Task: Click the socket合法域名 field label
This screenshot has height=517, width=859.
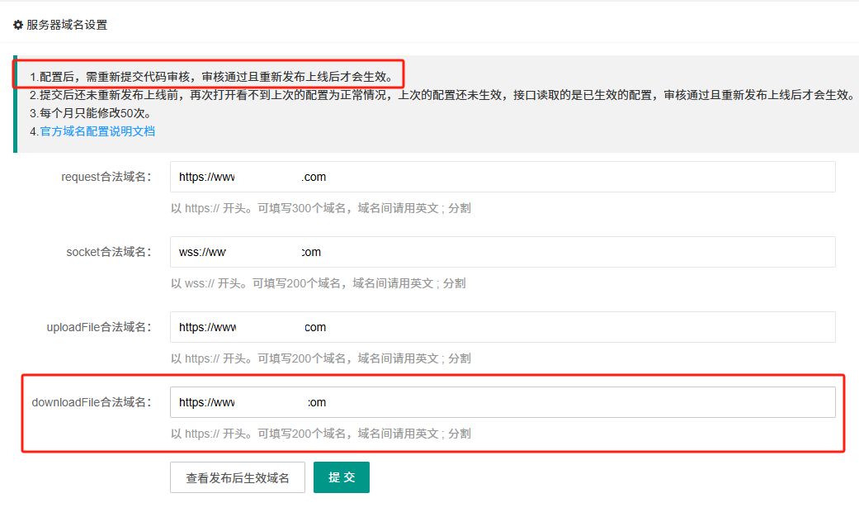Action: (109, 252)
